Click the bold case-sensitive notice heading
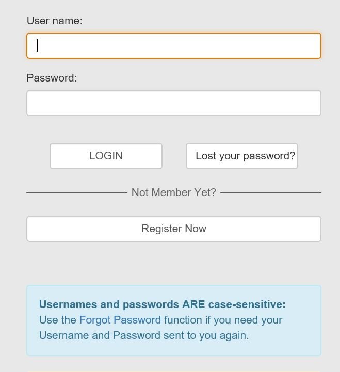This screenshot has width=340, height=372. (163, 304)
